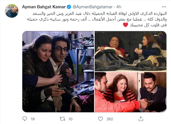Click the retweet count 10

[x=70, y=119]
